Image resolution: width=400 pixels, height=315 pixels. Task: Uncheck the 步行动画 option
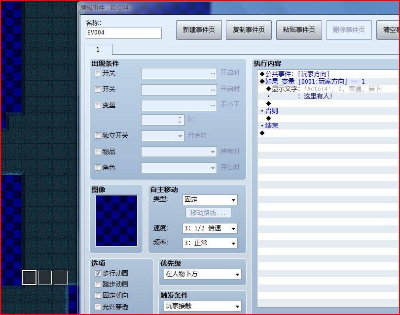tap(98, 273)
